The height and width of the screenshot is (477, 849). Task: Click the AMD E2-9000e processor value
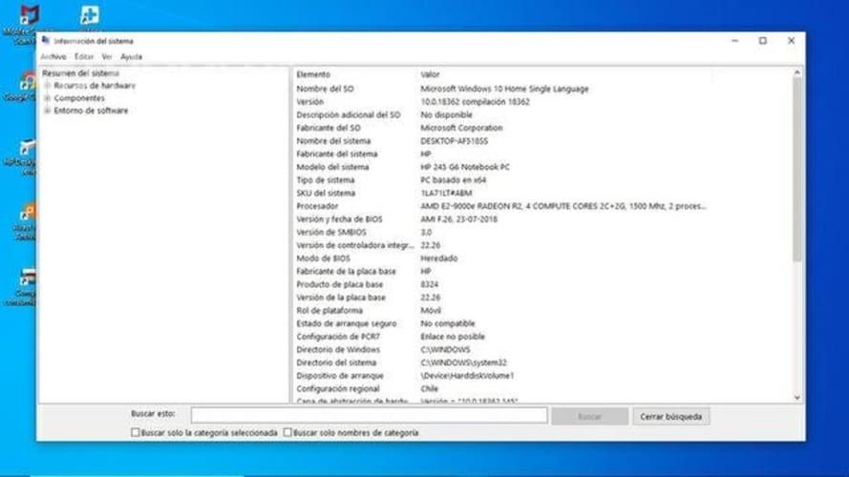[x=563, y=206]
